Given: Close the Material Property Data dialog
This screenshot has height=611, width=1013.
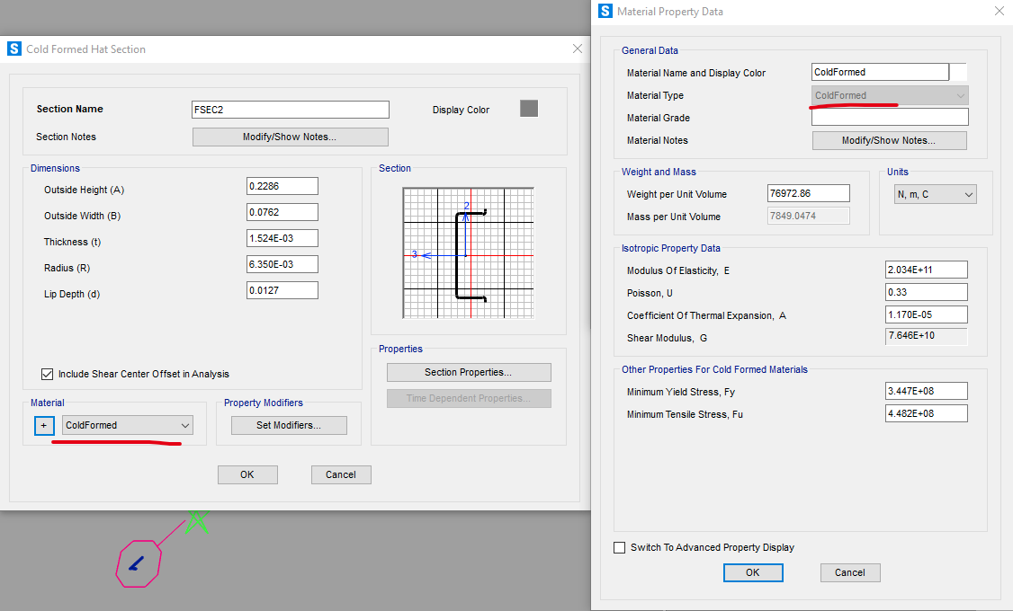Looking at the screenshot, I should [999, 12].
